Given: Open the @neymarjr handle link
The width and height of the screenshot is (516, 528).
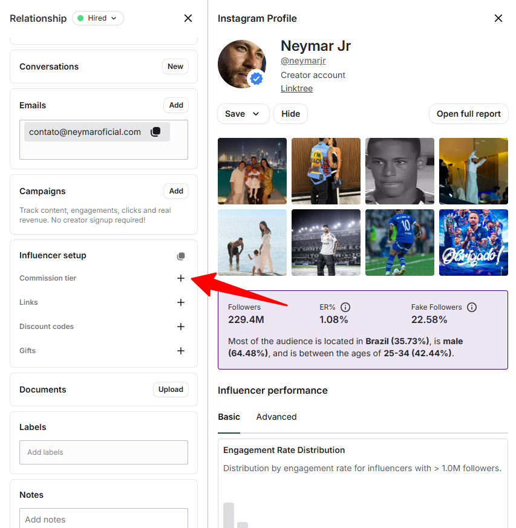Looking at the screenshot, I should (303, 60).
